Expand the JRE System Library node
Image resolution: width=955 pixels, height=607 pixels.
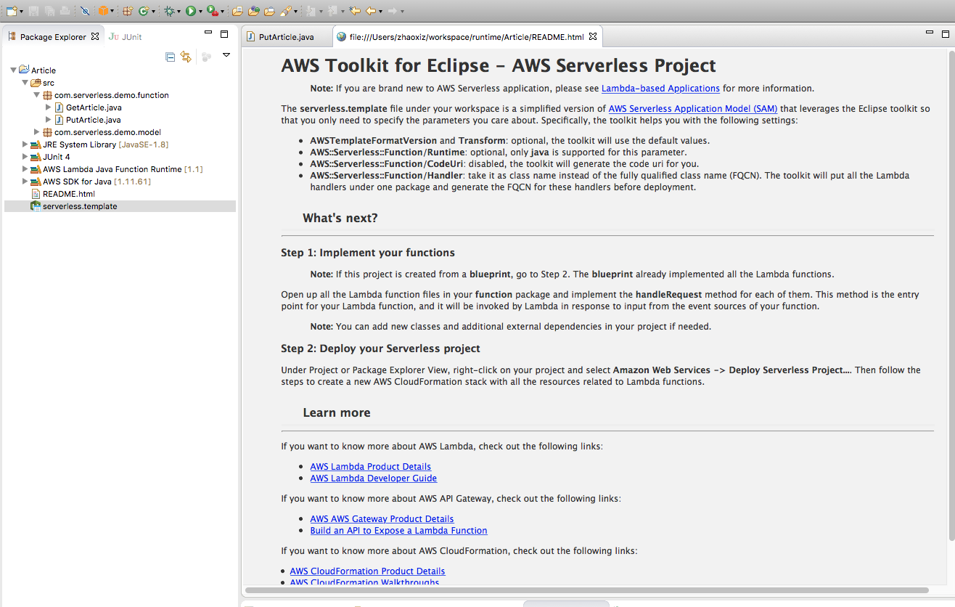(x=25, y=144)
